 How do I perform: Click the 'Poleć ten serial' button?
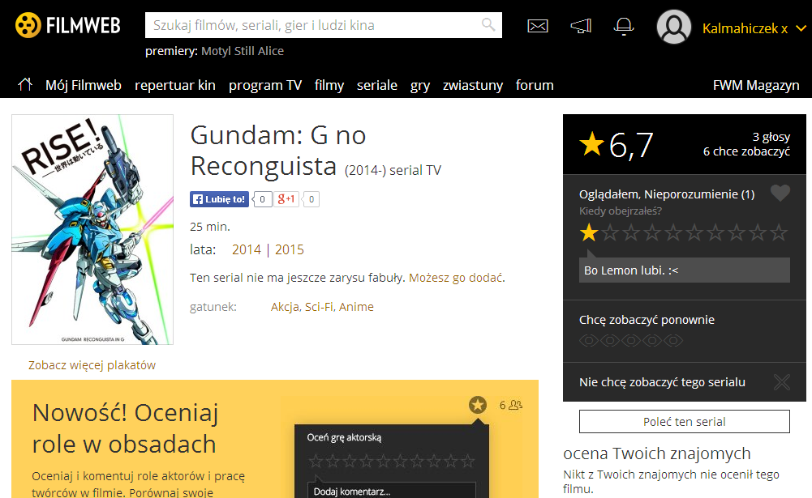[684, 421]
